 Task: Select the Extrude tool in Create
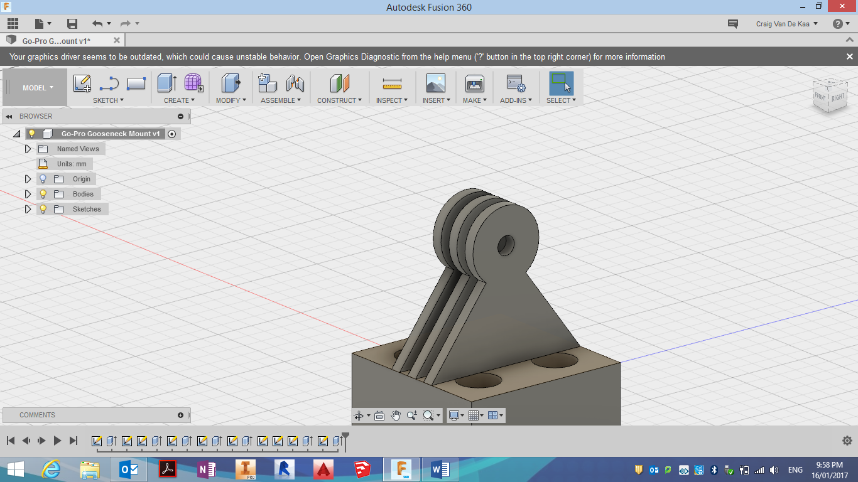coord(167,83)
